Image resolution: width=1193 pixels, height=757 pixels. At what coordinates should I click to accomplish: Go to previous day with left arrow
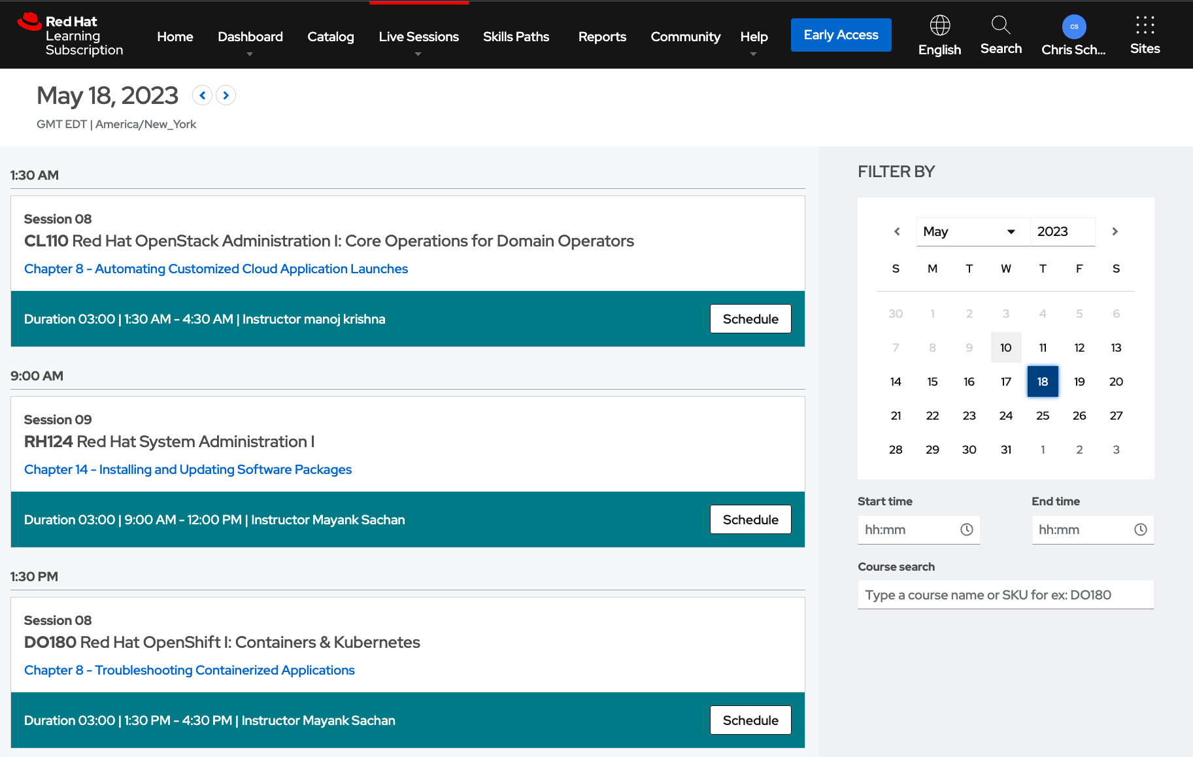pos(203,95)
